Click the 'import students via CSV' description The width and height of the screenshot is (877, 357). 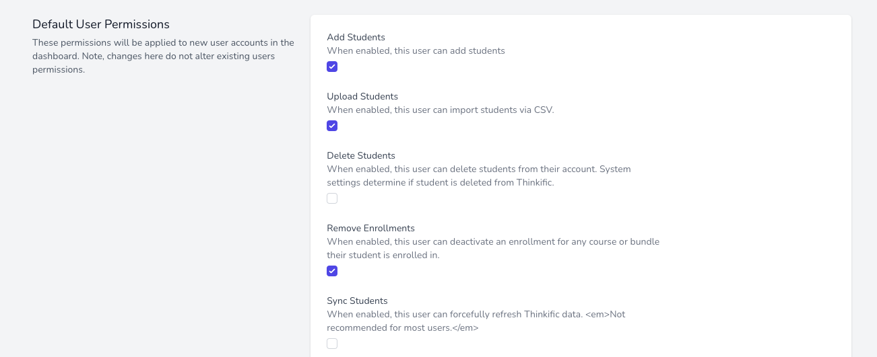click(x=440, y=110)
